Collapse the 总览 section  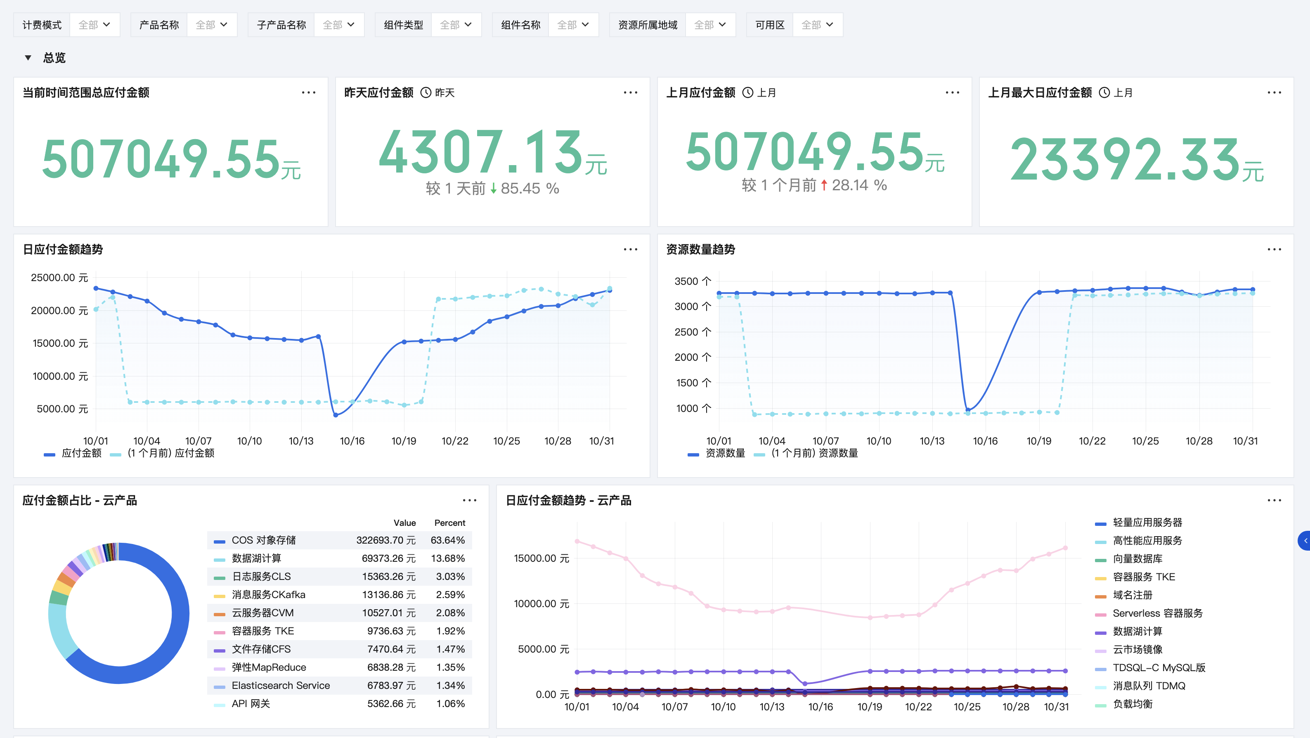click(28, 58)
